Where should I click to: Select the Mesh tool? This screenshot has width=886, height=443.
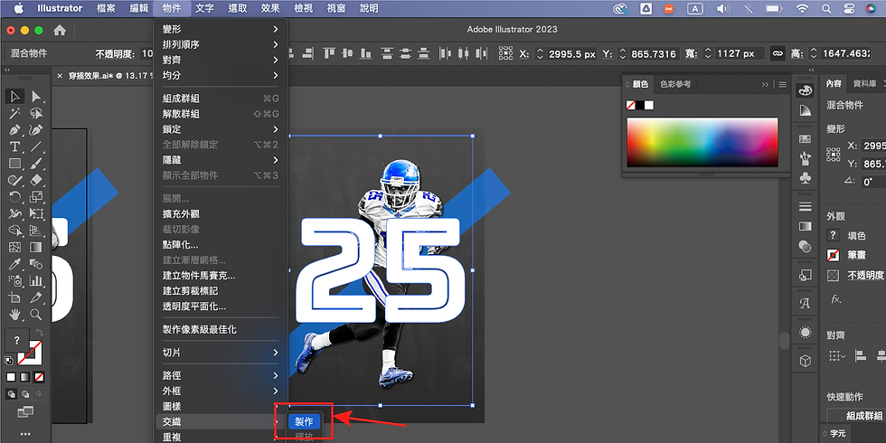(15, 248)
